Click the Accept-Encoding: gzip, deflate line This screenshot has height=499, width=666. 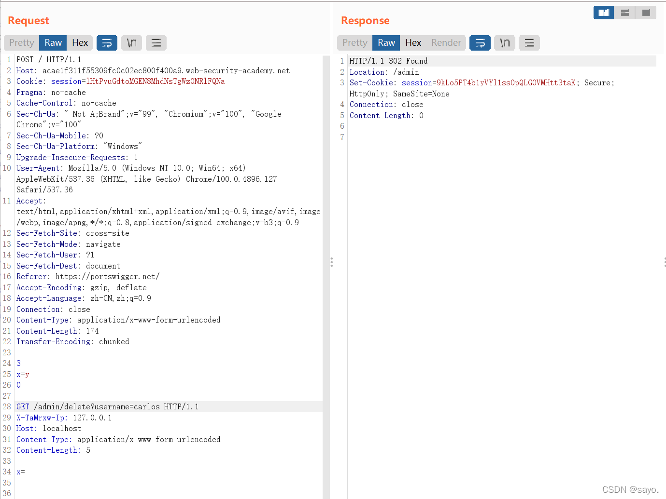click(82, 288)
